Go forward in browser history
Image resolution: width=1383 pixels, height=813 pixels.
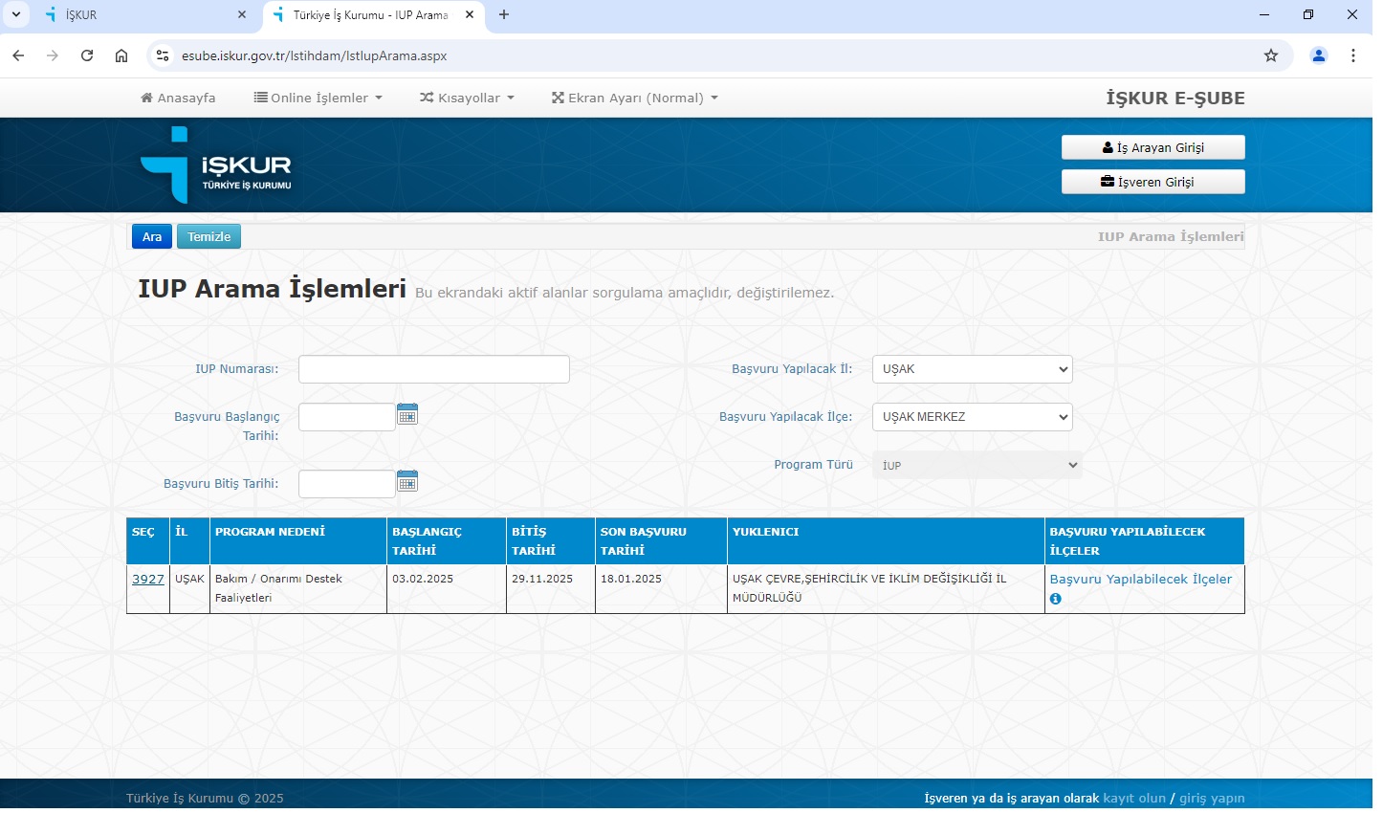(53, 55)
